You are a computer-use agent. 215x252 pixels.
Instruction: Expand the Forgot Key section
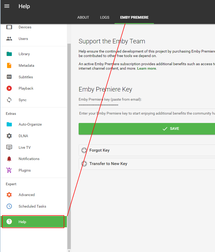(x=147, y=150)
